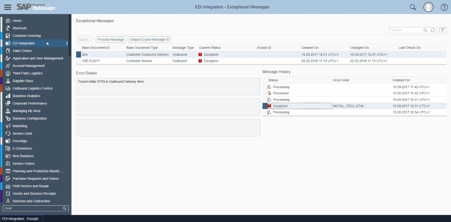Open Business Analytics work center
Image resolution: width=451 pixels, height=222 pixels.
click(x=26, y=96)
